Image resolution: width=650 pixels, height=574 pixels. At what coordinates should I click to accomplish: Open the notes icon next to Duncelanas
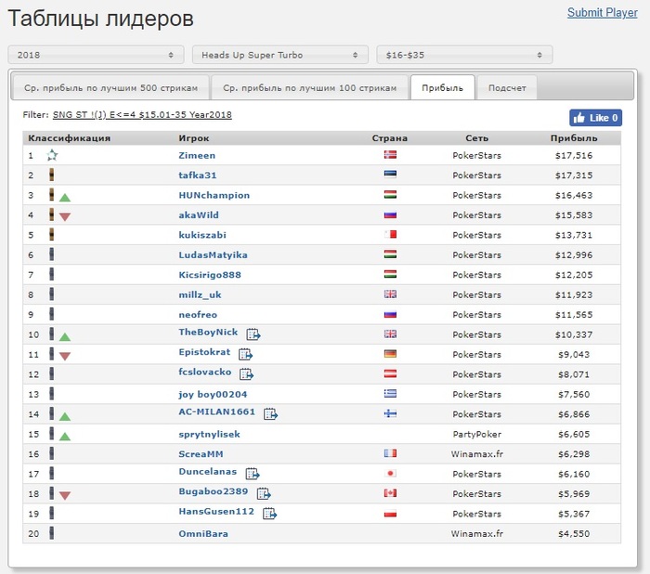tap(253, 473)
